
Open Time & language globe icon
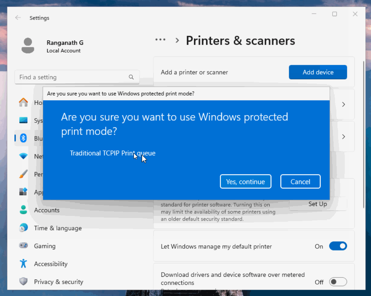point(23,228)
